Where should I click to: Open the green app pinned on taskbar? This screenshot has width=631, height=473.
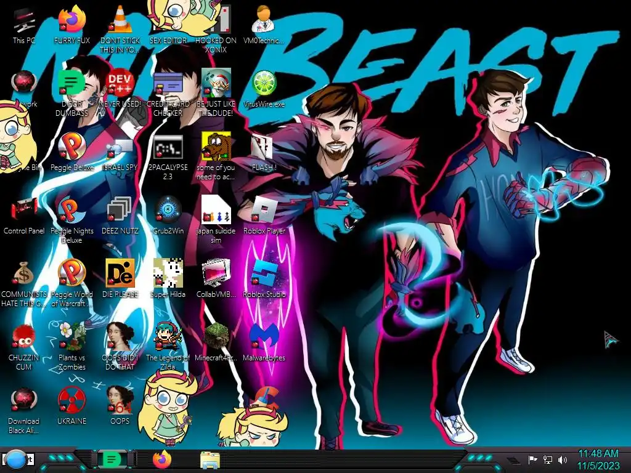(x=112, y=459)
